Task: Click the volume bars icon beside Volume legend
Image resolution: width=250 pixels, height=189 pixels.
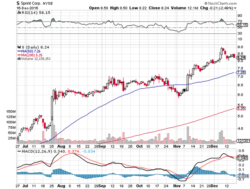Action: 19,59
